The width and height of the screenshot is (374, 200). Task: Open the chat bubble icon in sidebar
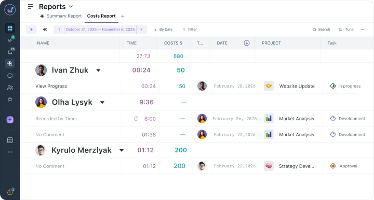pos(10,76)
